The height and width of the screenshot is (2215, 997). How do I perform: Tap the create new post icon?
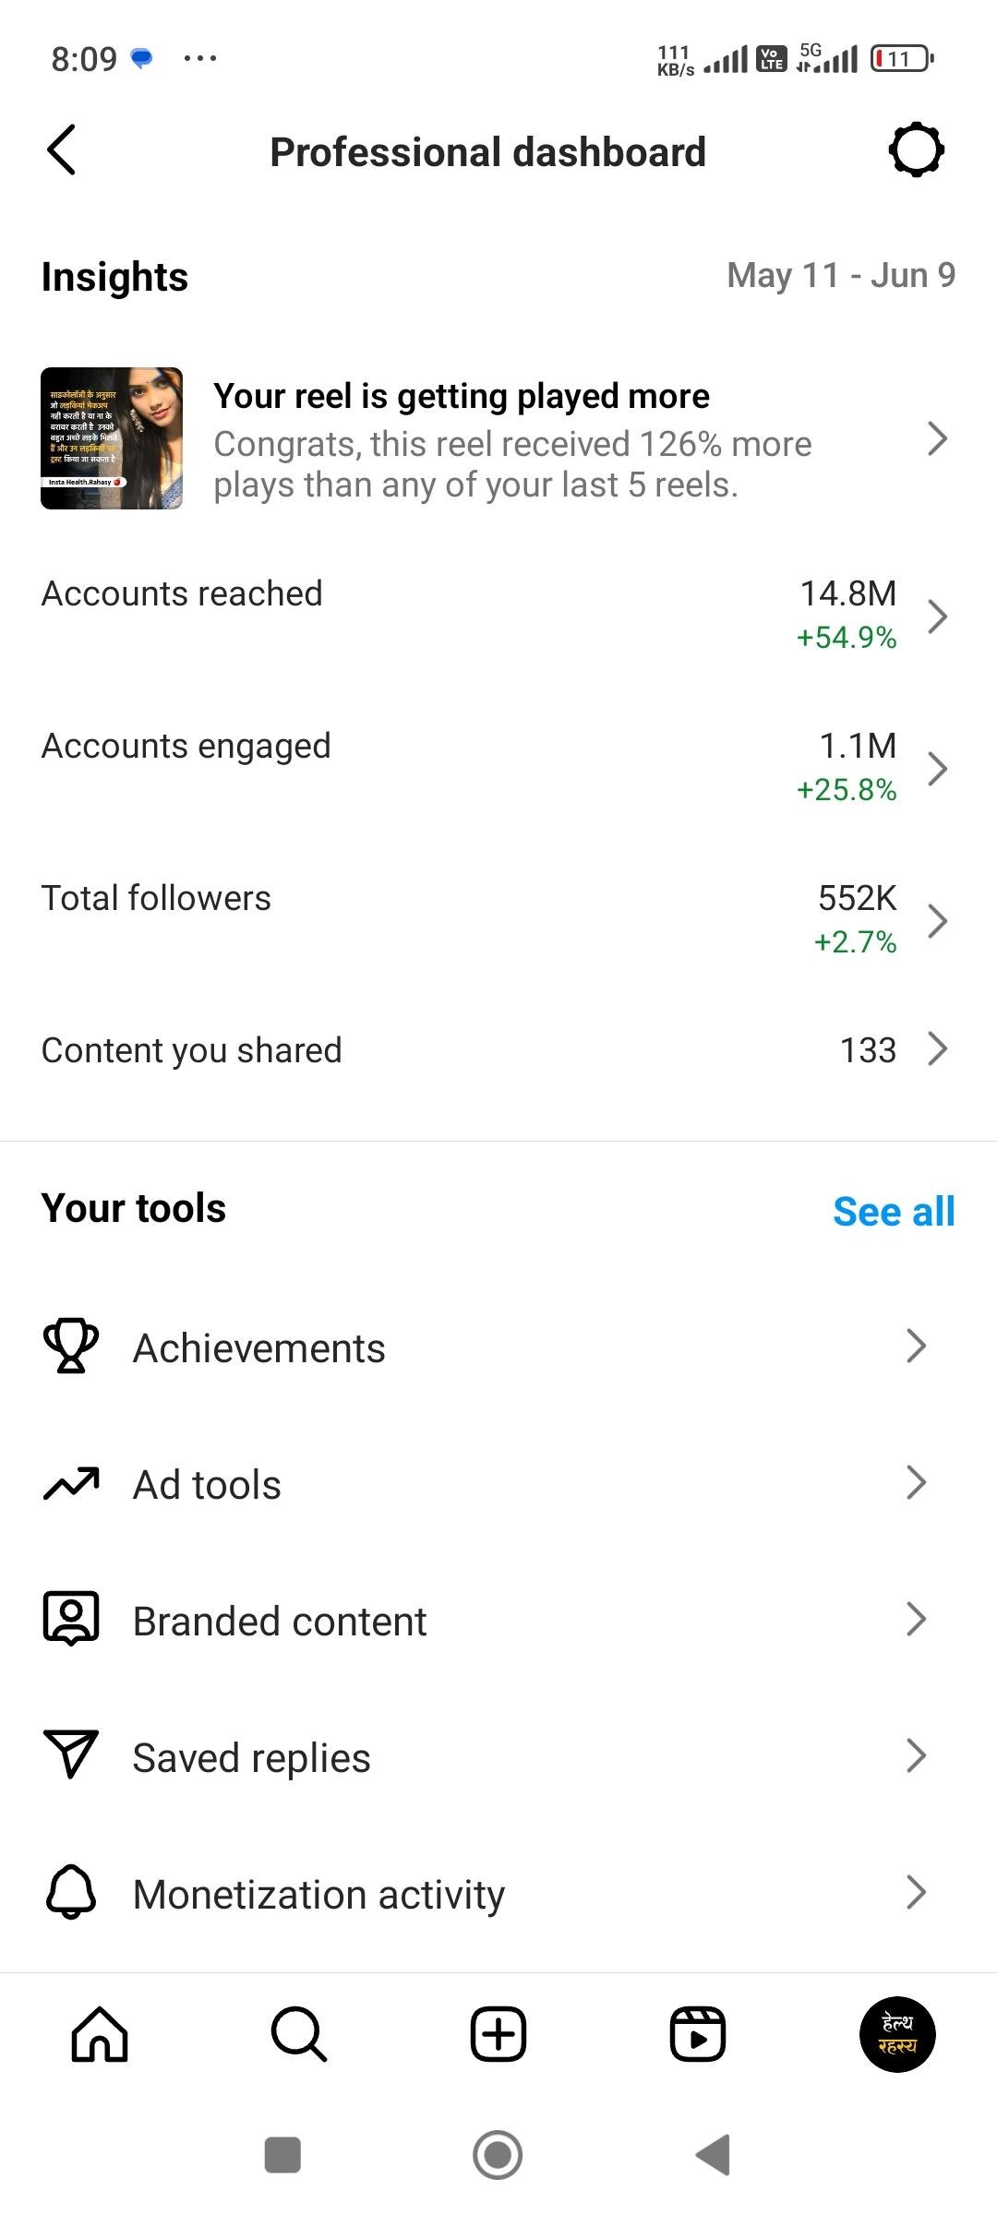coord(498,2034)
